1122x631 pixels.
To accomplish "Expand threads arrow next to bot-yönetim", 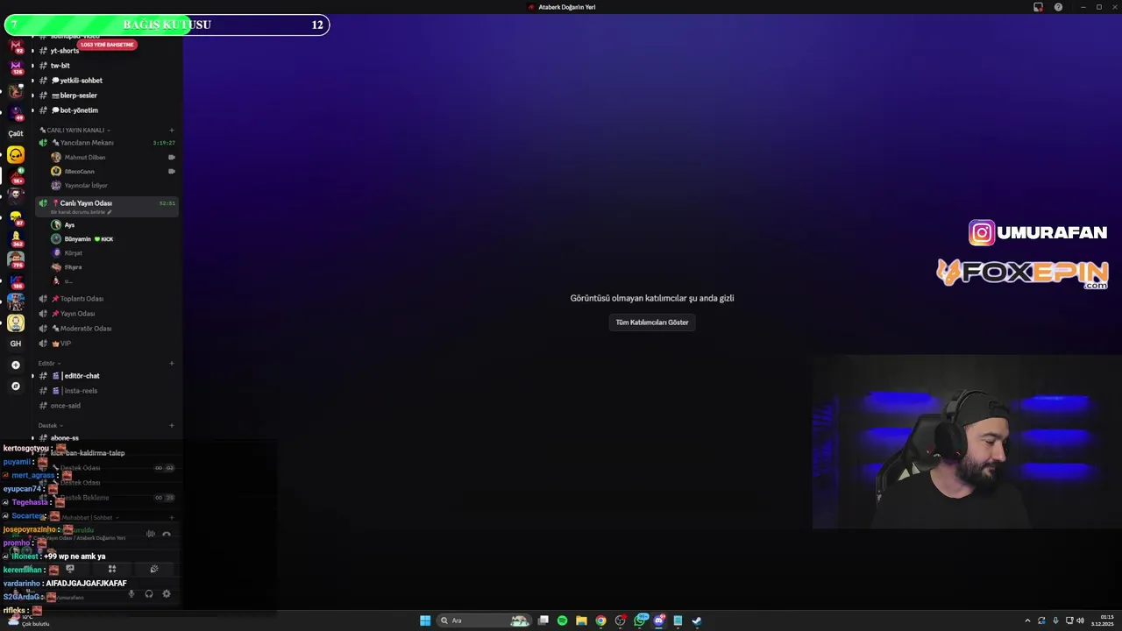I will (x=32, y=110).
